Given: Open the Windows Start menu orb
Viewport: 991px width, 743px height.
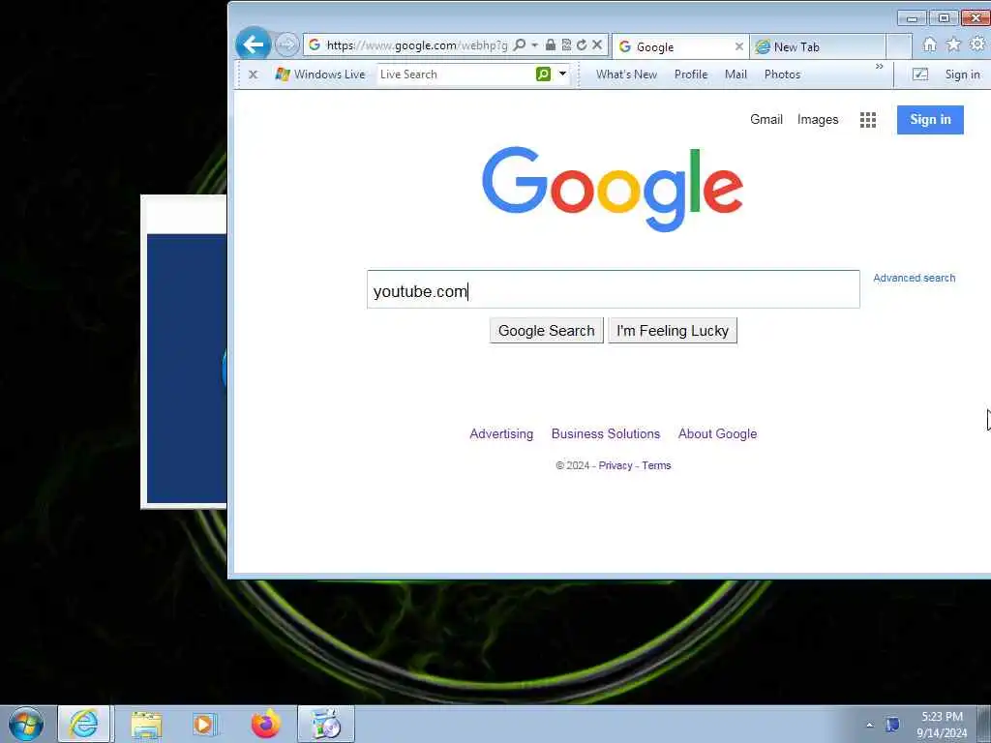Looking at the screenshot, I should pos(26,725).
